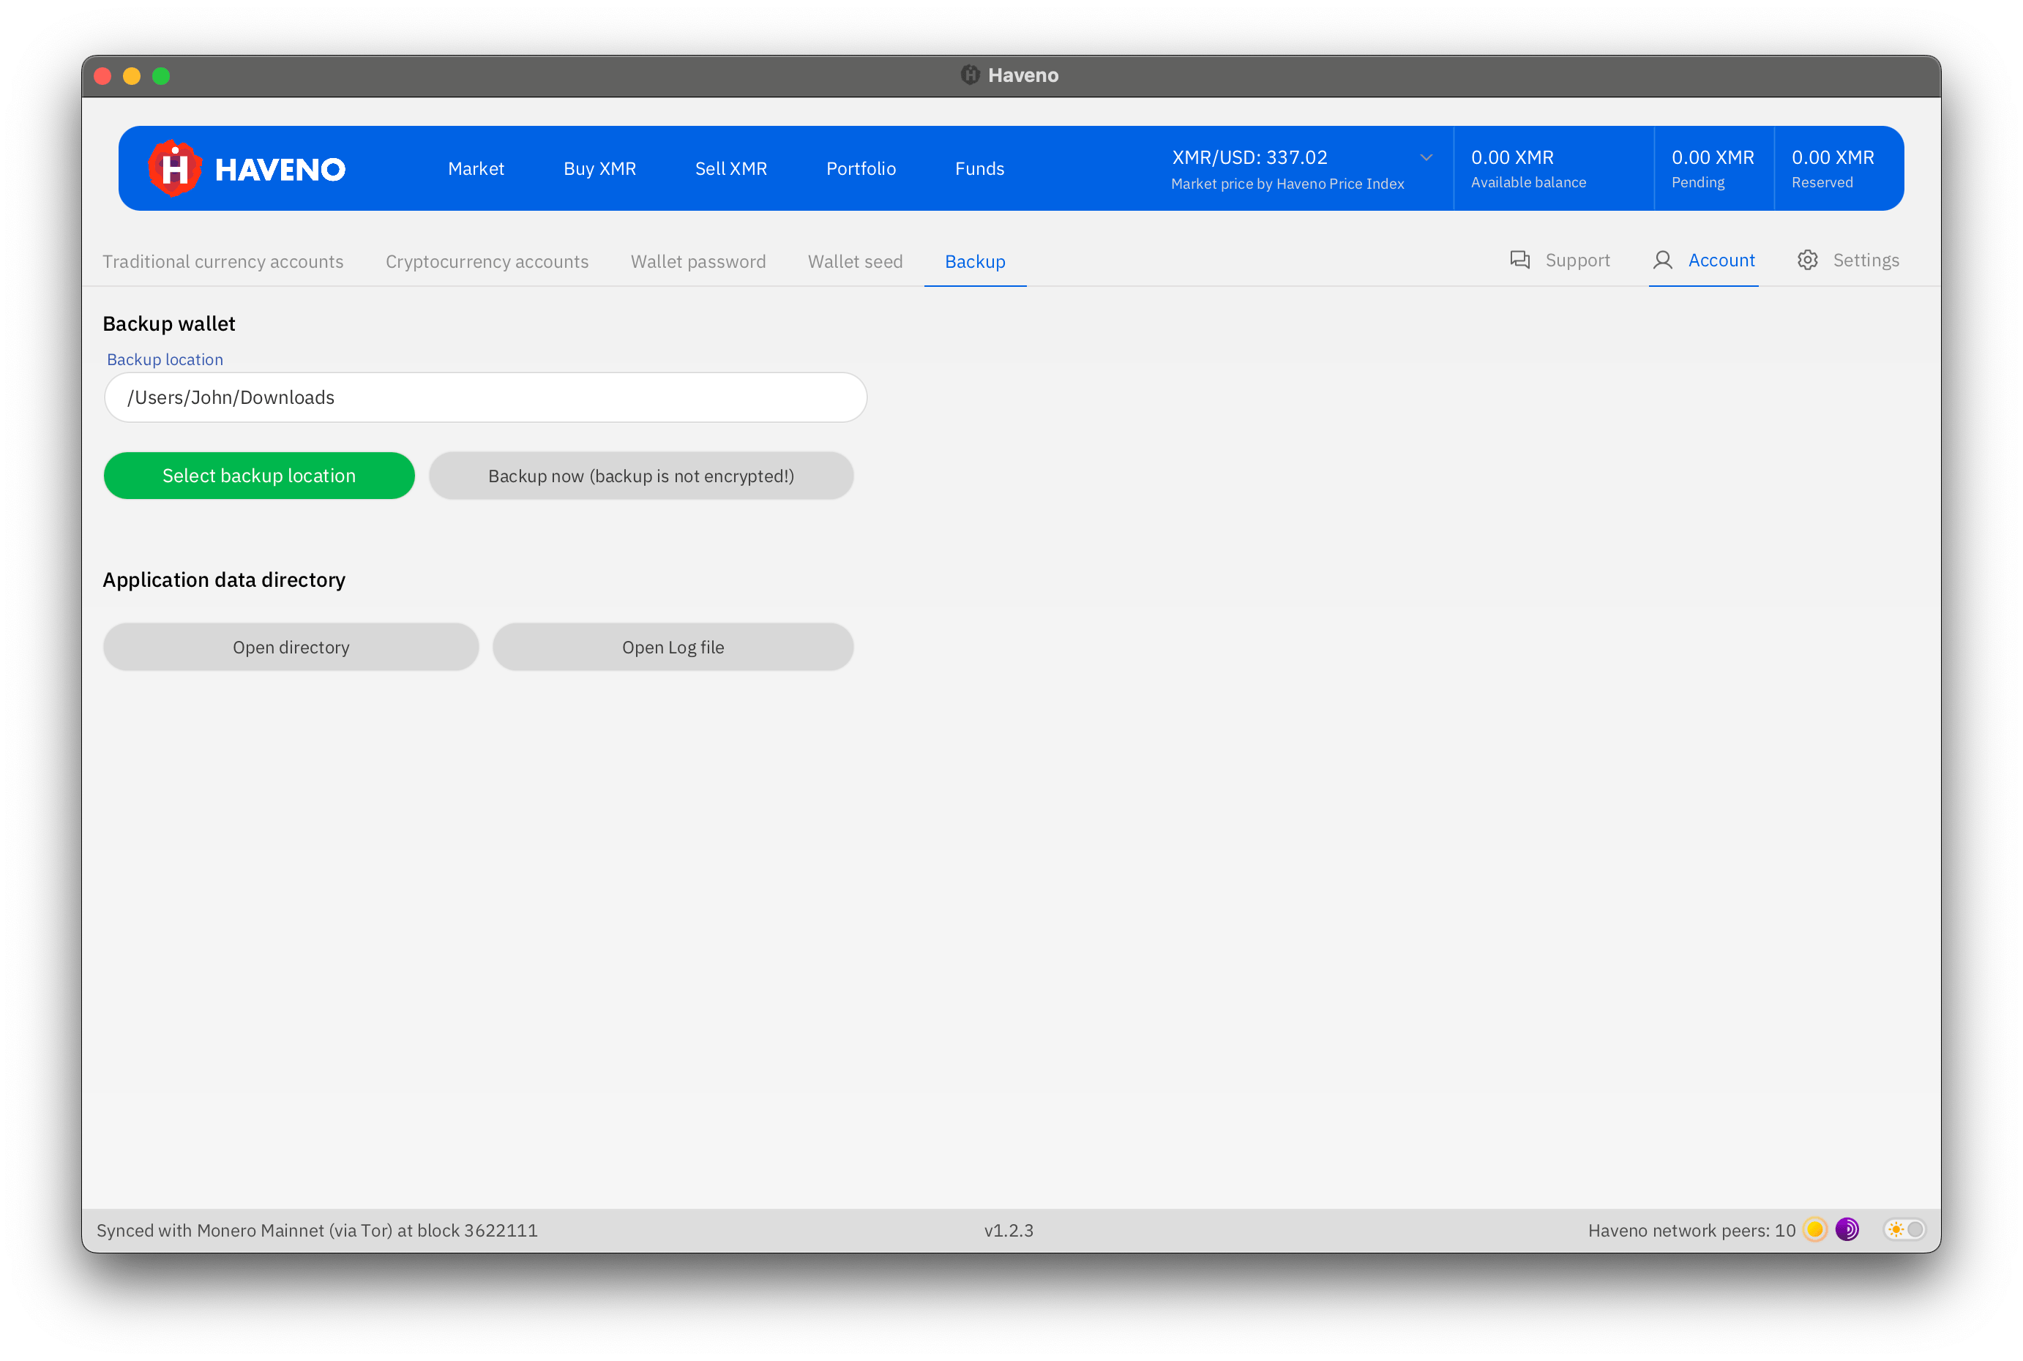Viewport: 2023px width, 1361px height.
Task: Navigate to Buy XMR
Action: point(599,168)
